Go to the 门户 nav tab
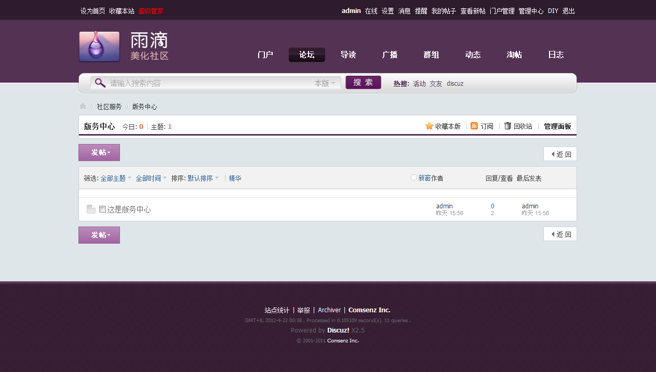Image resolution: width=656 pixels, height=372 pixels. click(265, 55)
